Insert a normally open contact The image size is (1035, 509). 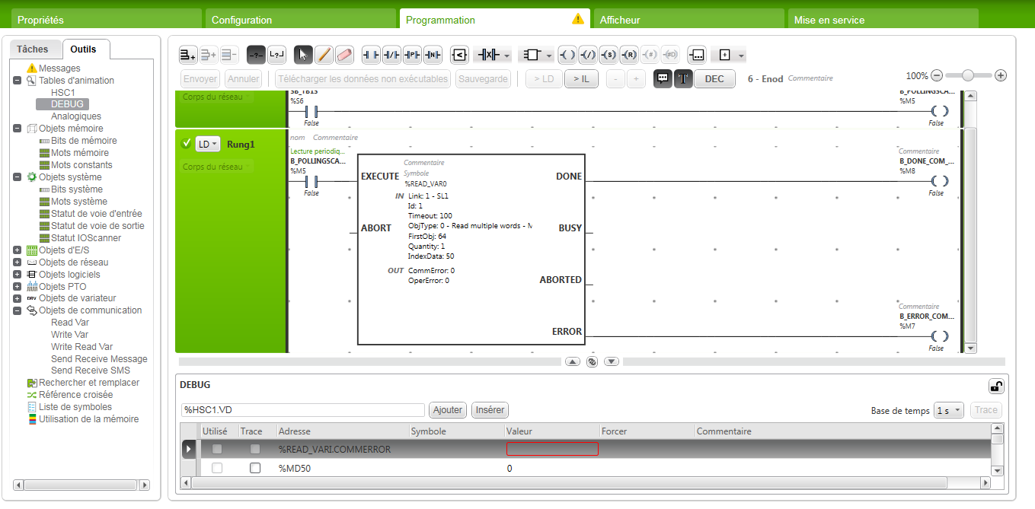pos(371,55)
